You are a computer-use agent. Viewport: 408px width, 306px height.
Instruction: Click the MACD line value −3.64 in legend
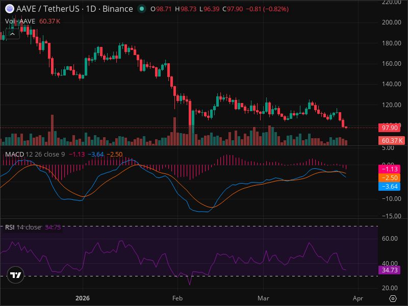click(96, 155)
